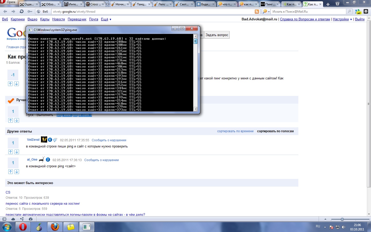This screenshot has width=371, height=232.
Task: Switch to the 'Вади...' tab
Action: click(x=206, y=4)
